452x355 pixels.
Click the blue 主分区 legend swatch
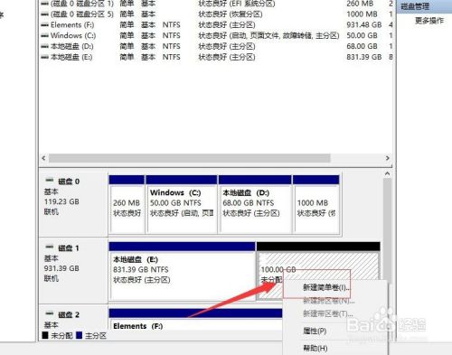click(x=80, y=335)
